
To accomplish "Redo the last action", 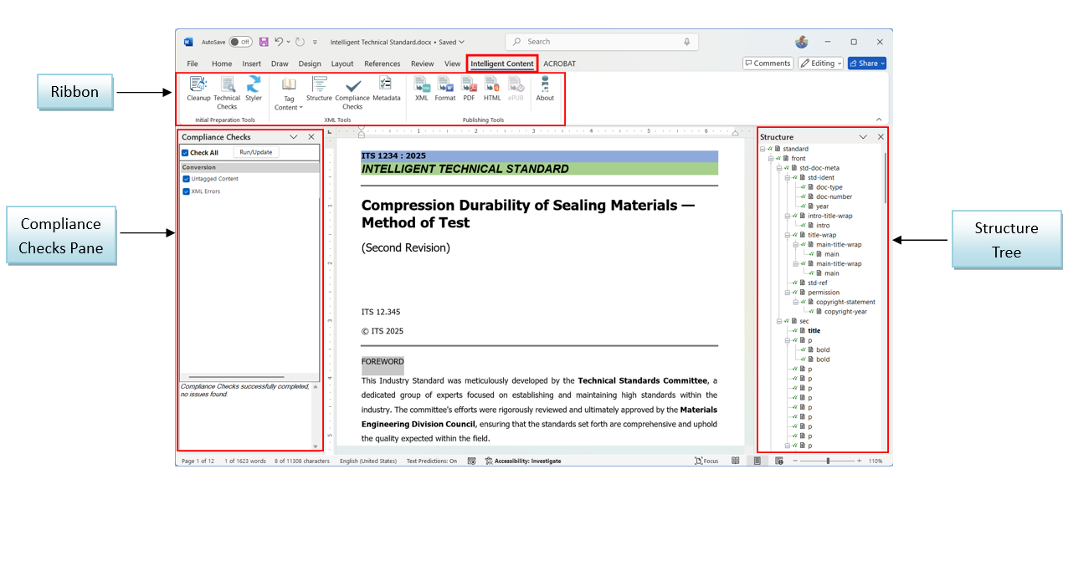I will [300, 42].
